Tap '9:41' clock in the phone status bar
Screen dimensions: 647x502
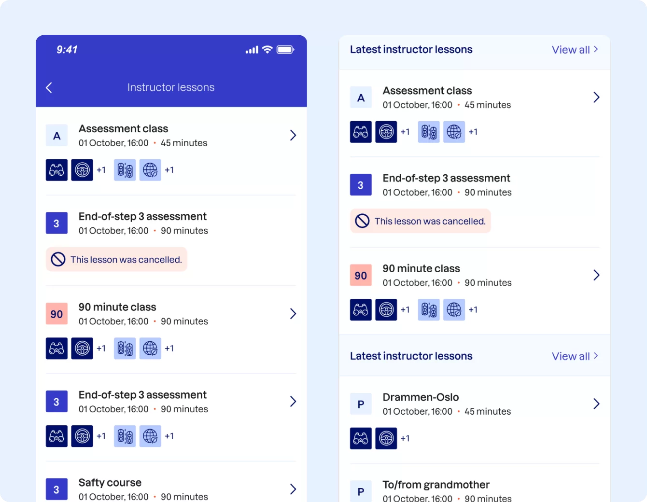(67, 49)
